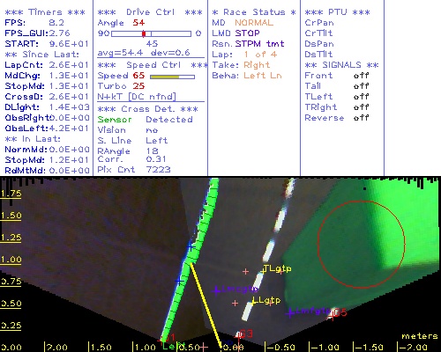Toggle the Reverse signal off value
This screenshot has height=352, width=441.
[361, 118]
